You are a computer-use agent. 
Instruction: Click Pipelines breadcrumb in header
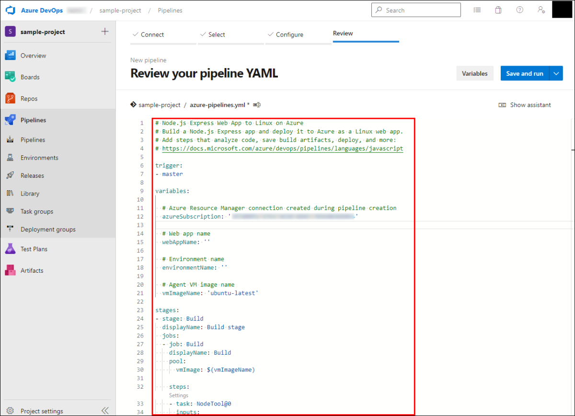click(170, 11)
